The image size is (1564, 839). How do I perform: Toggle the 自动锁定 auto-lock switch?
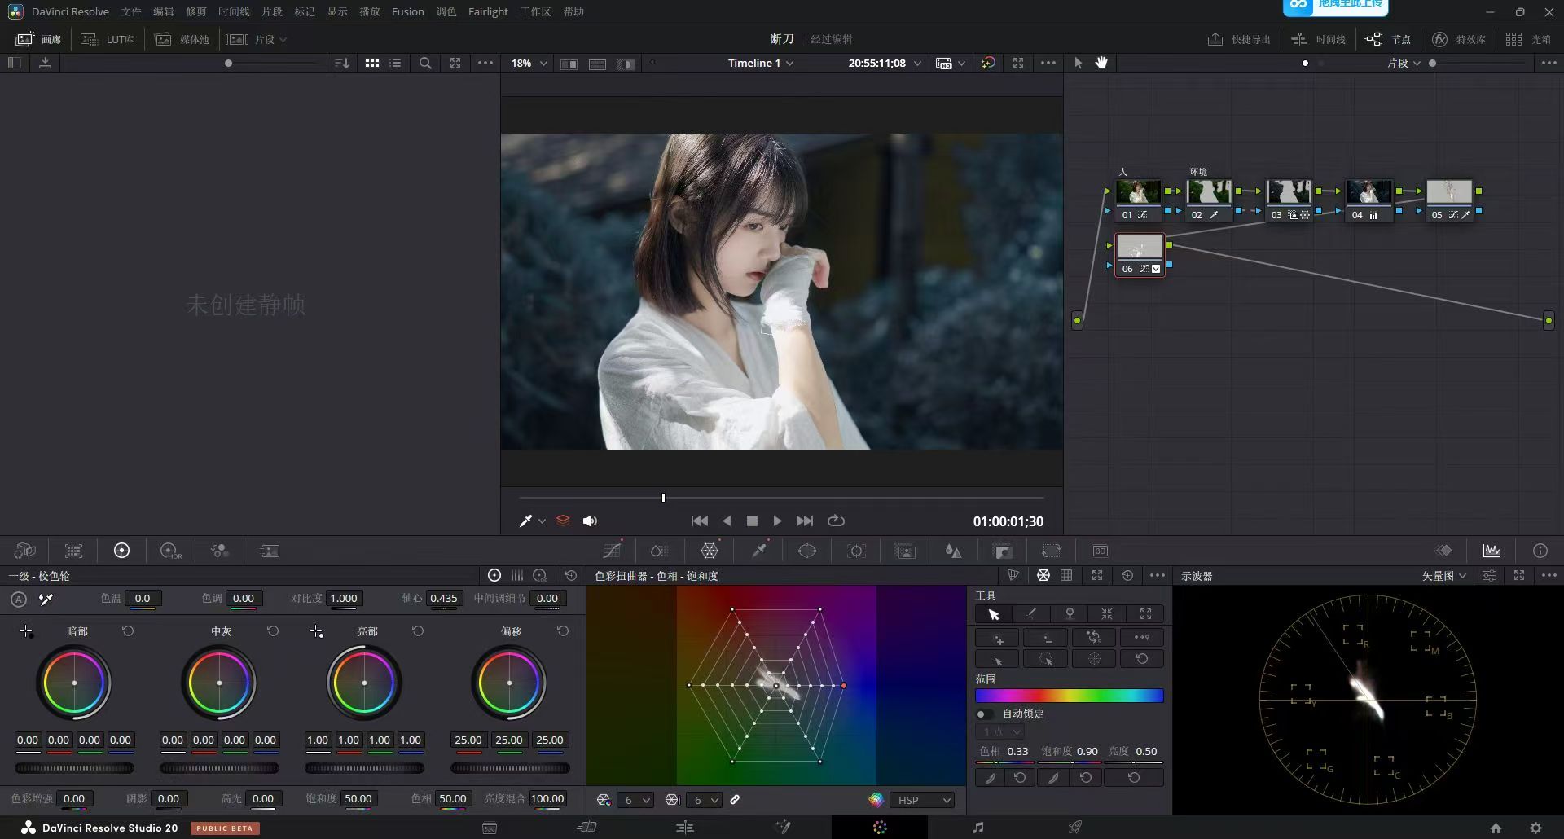click(984, 714)
